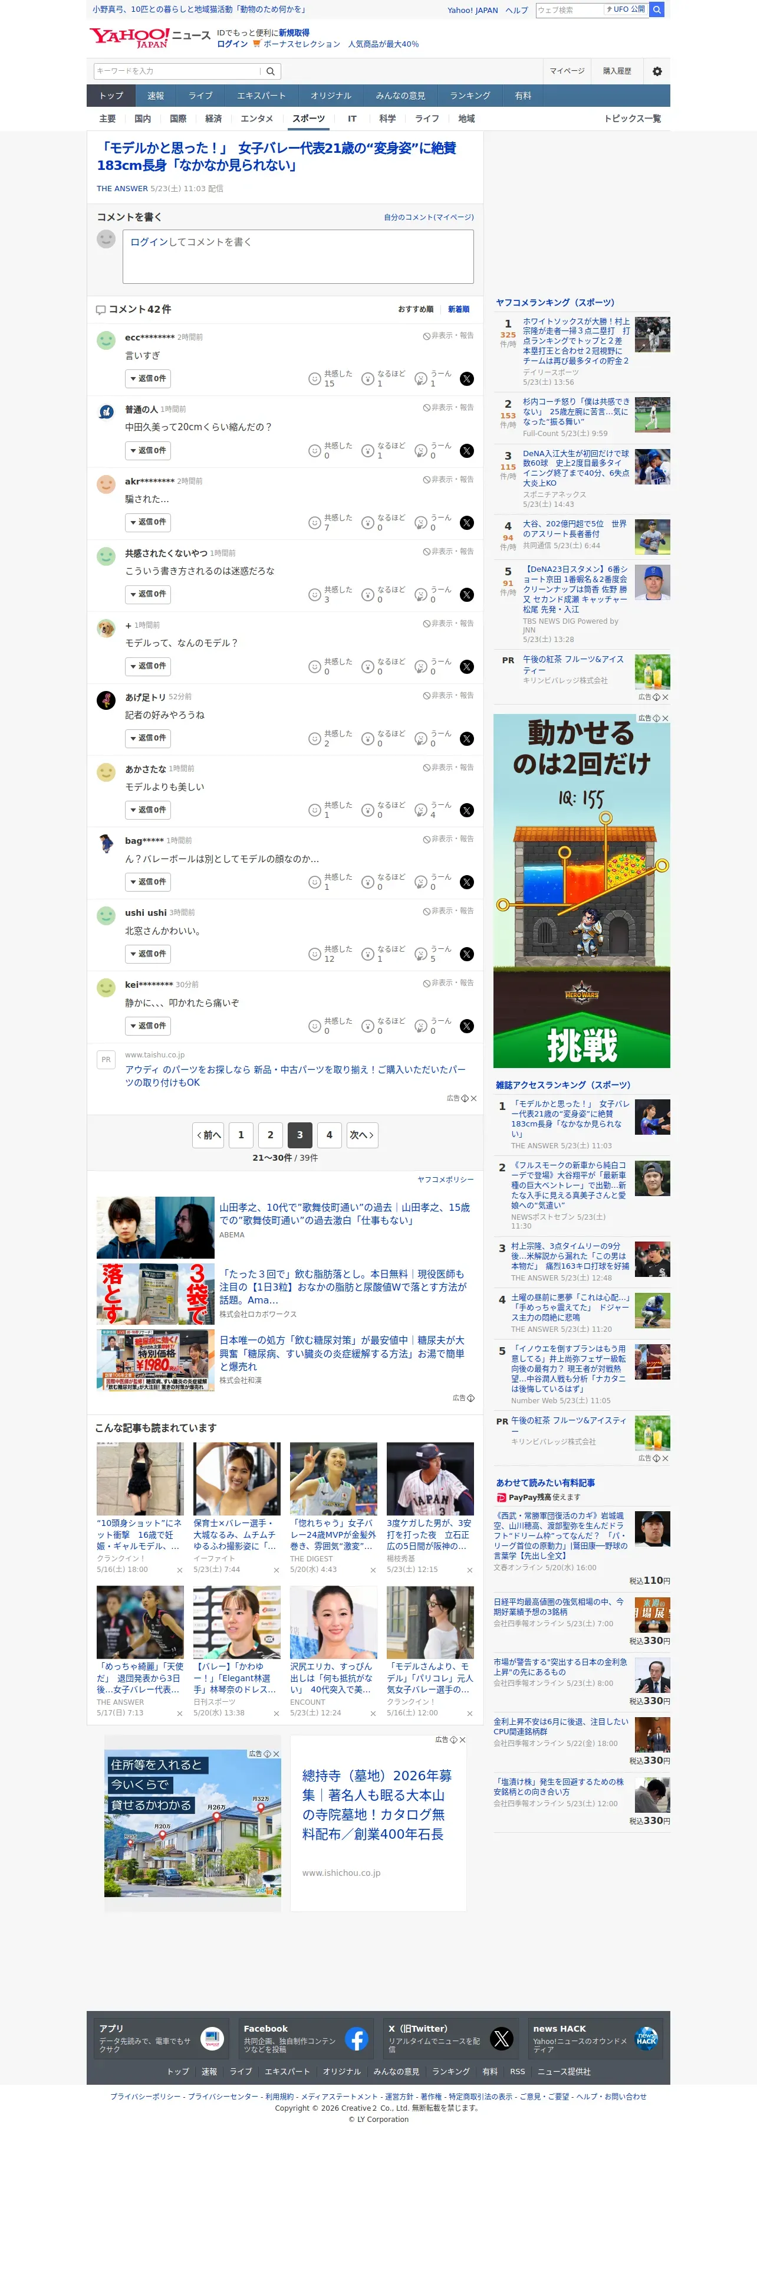Image resolution: width=757 pixels, height=2273 pixels.
Task: Expand replies on あかさたな comment
Action: click(x=147, y=810)
